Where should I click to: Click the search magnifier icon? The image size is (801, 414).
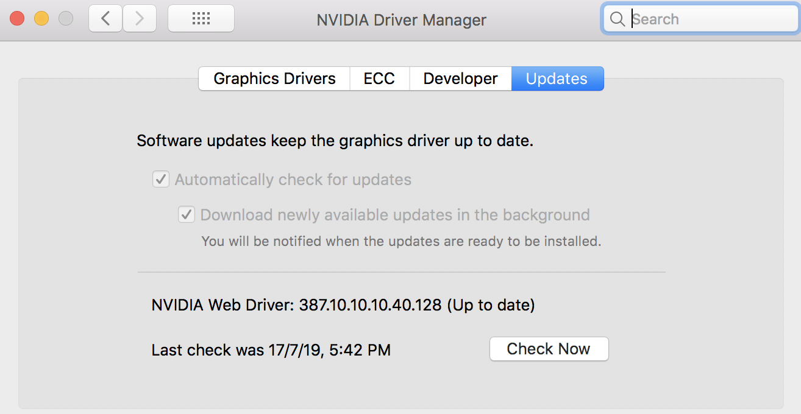coord(618,19)
